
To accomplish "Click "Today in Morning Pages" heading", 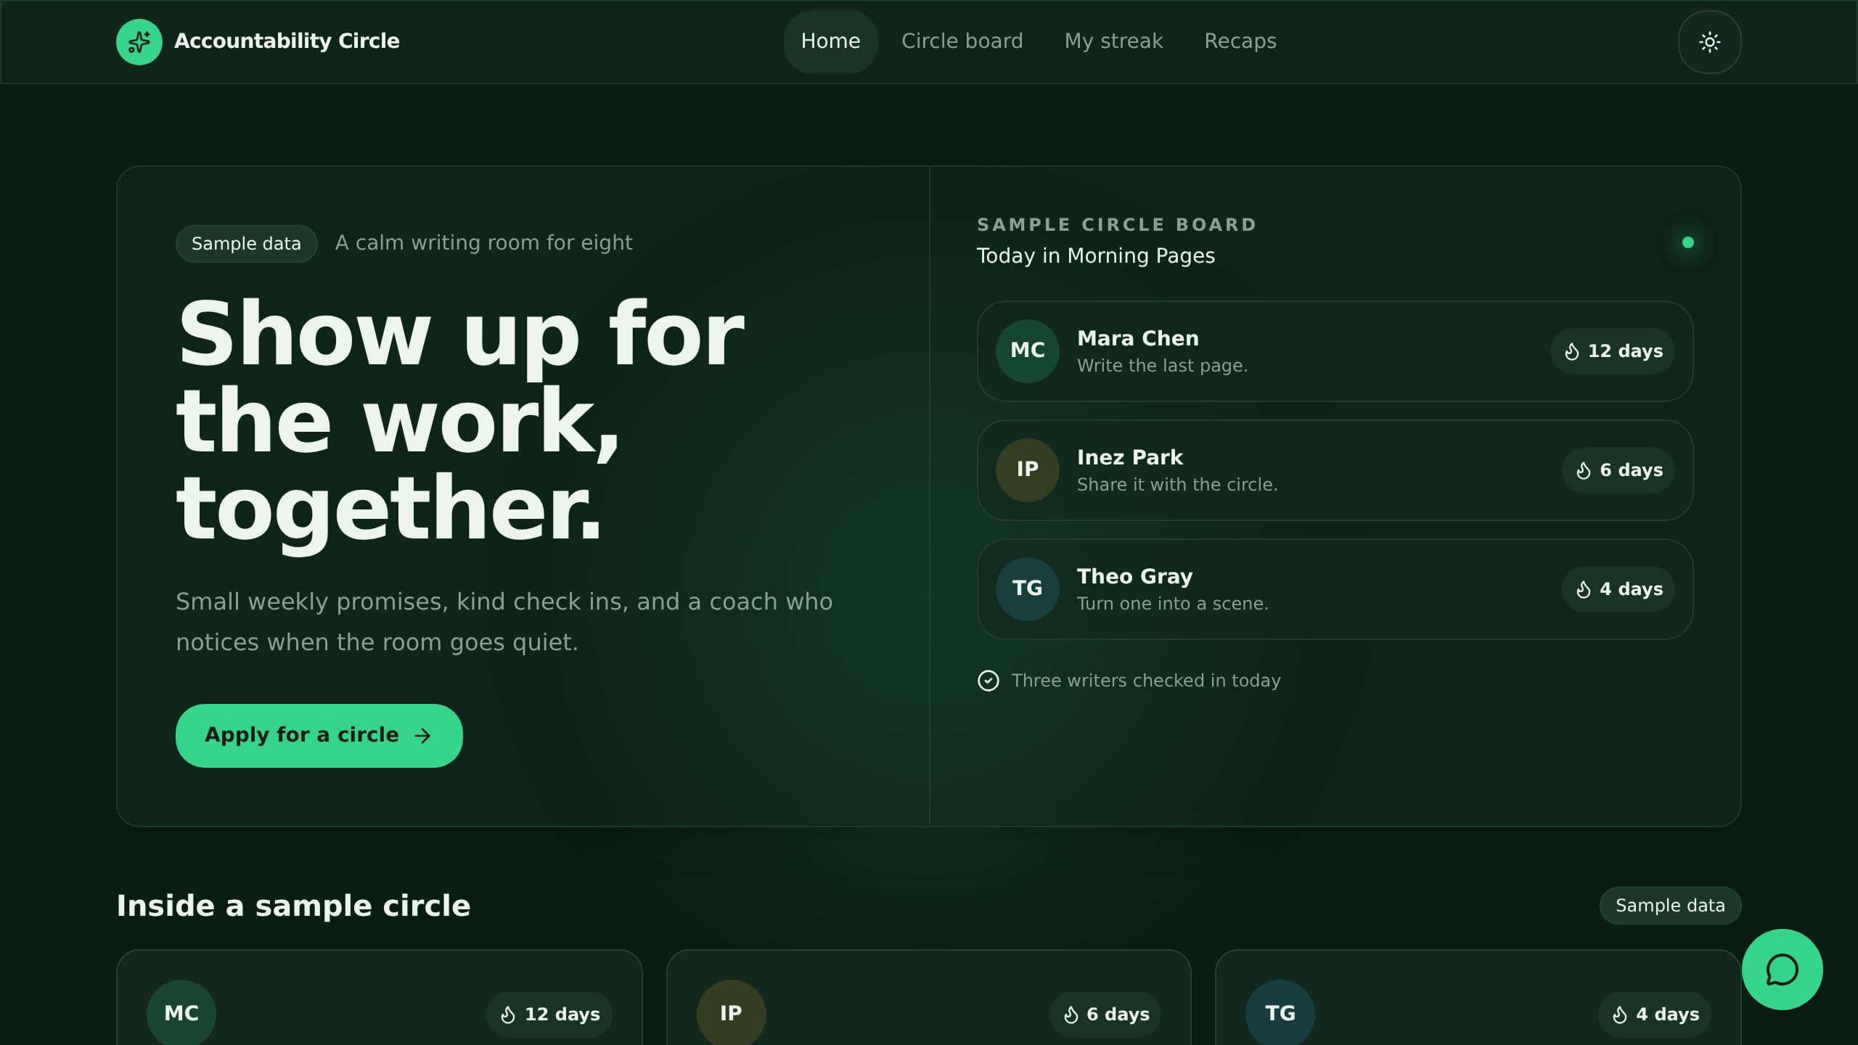I will 1096,256.
